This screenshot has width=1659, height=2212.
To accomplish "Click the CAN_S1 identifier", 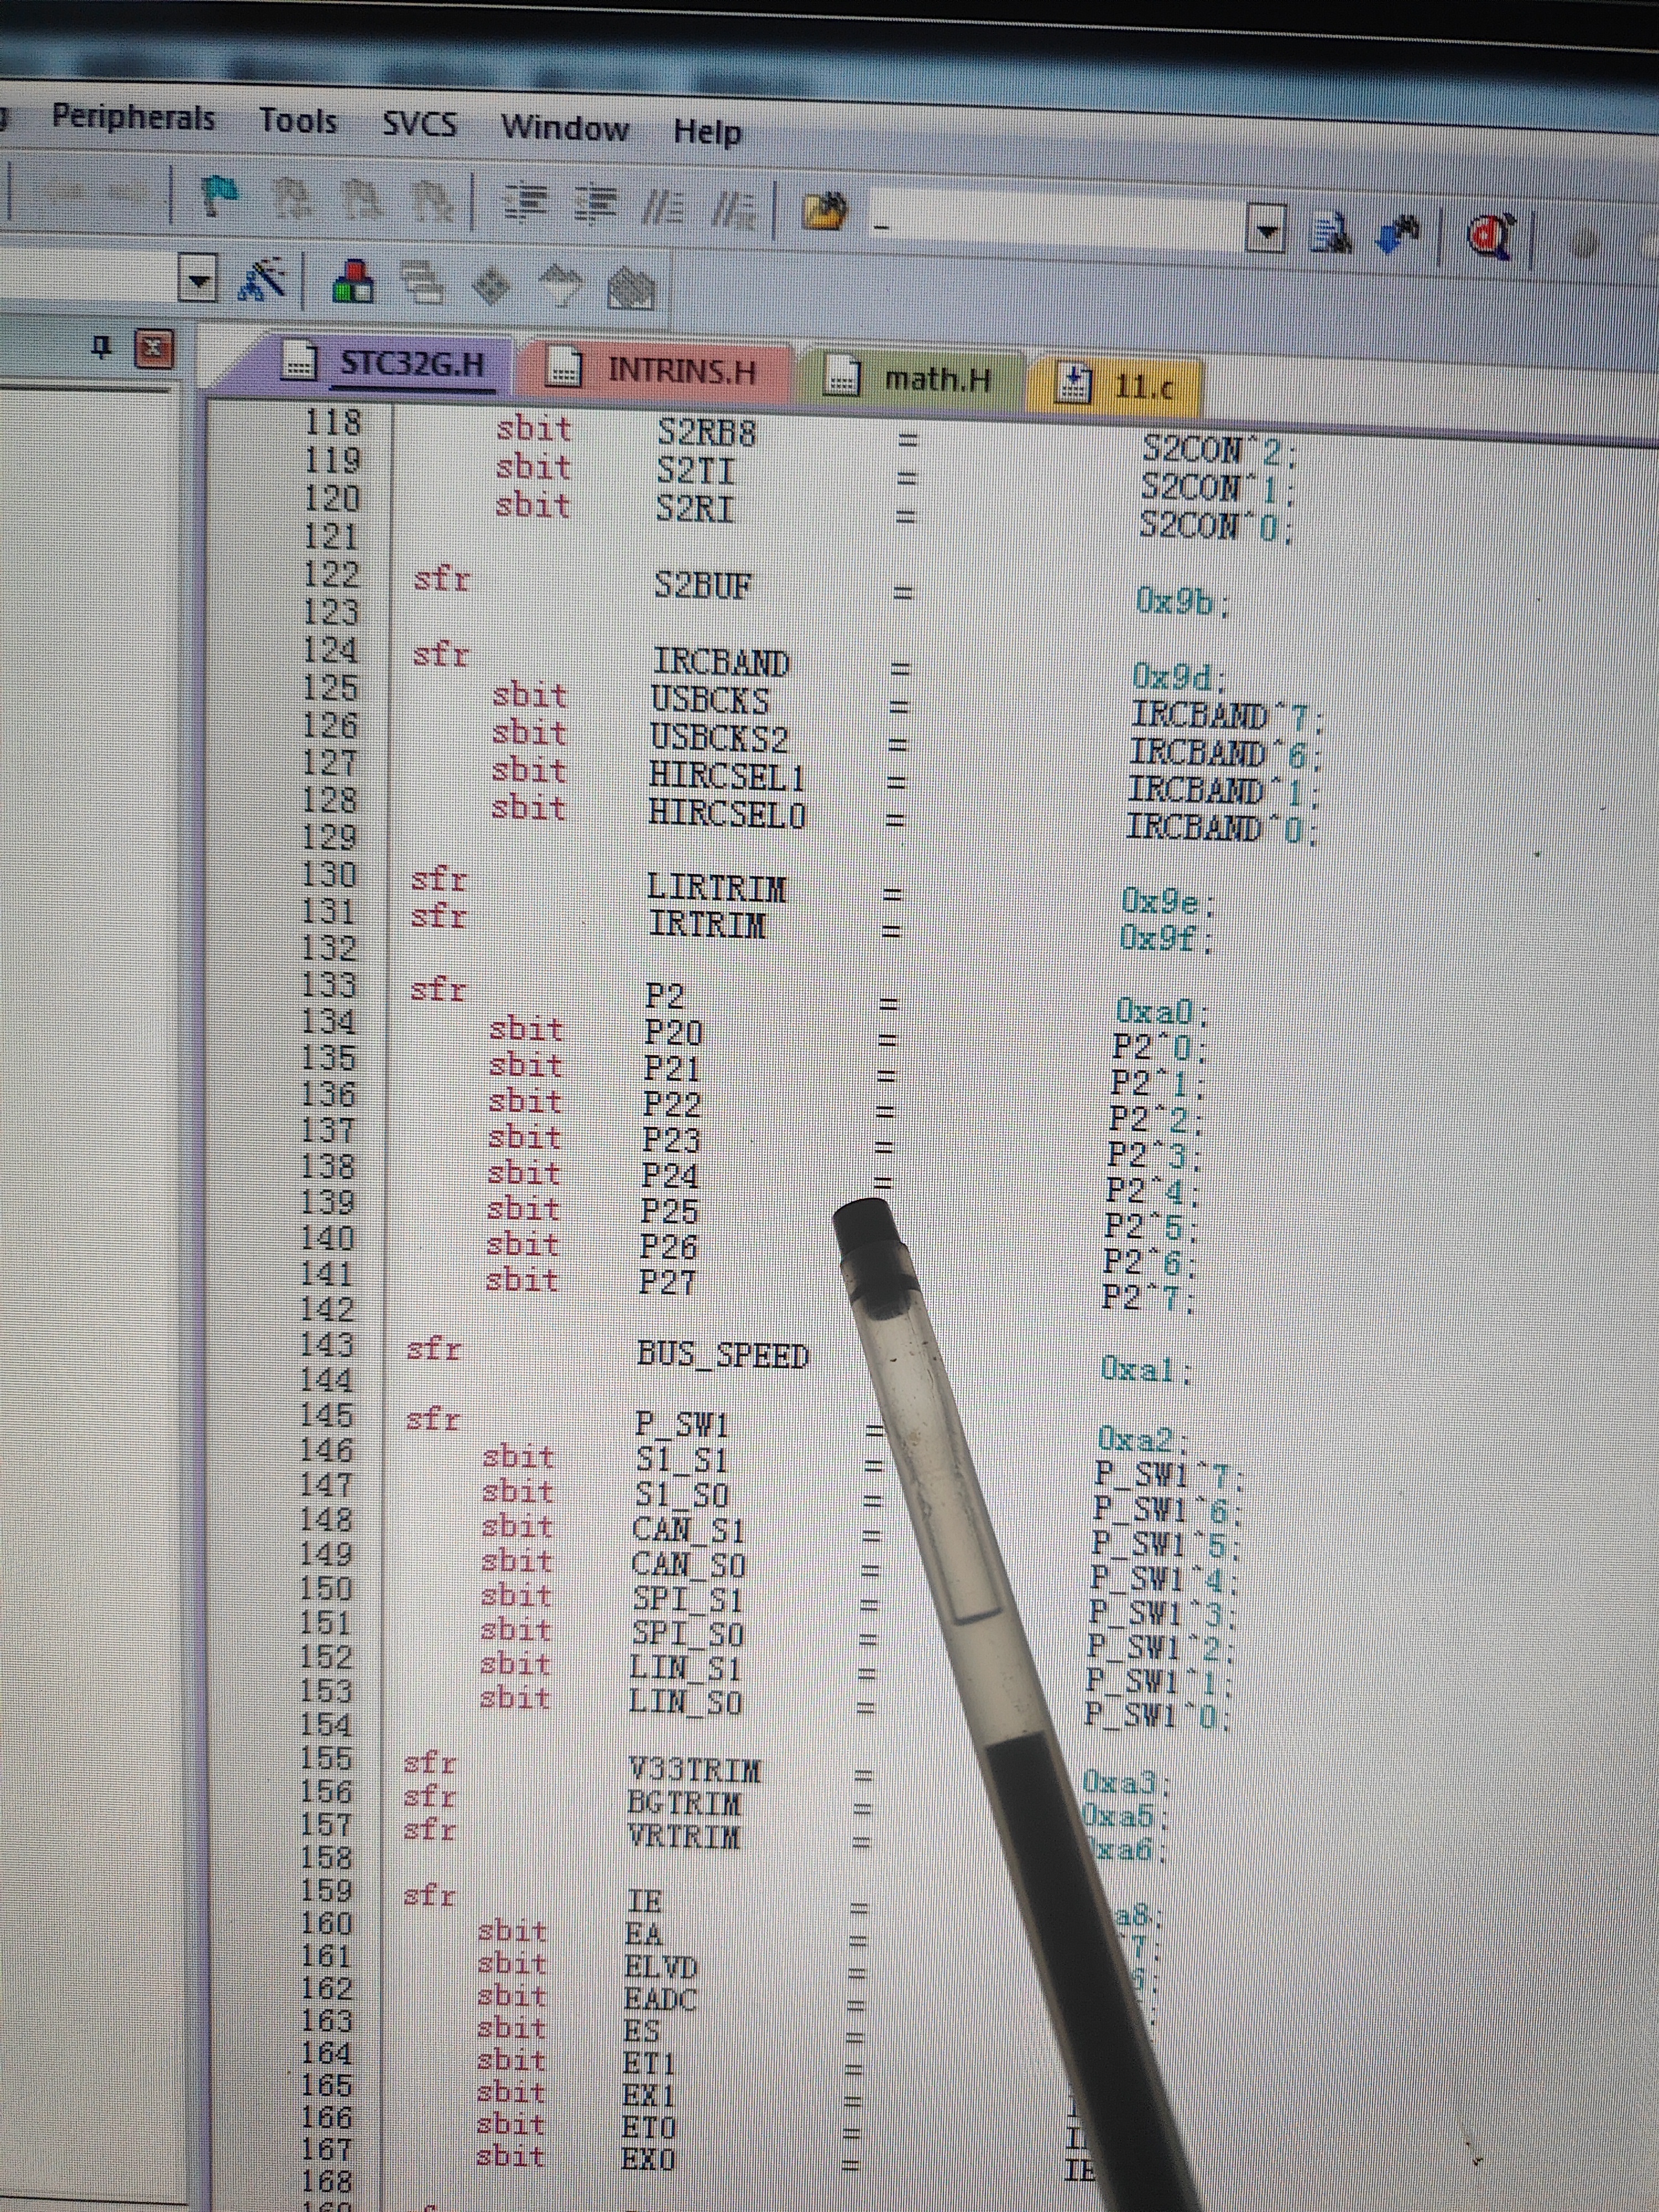I will coord(688,1529).
